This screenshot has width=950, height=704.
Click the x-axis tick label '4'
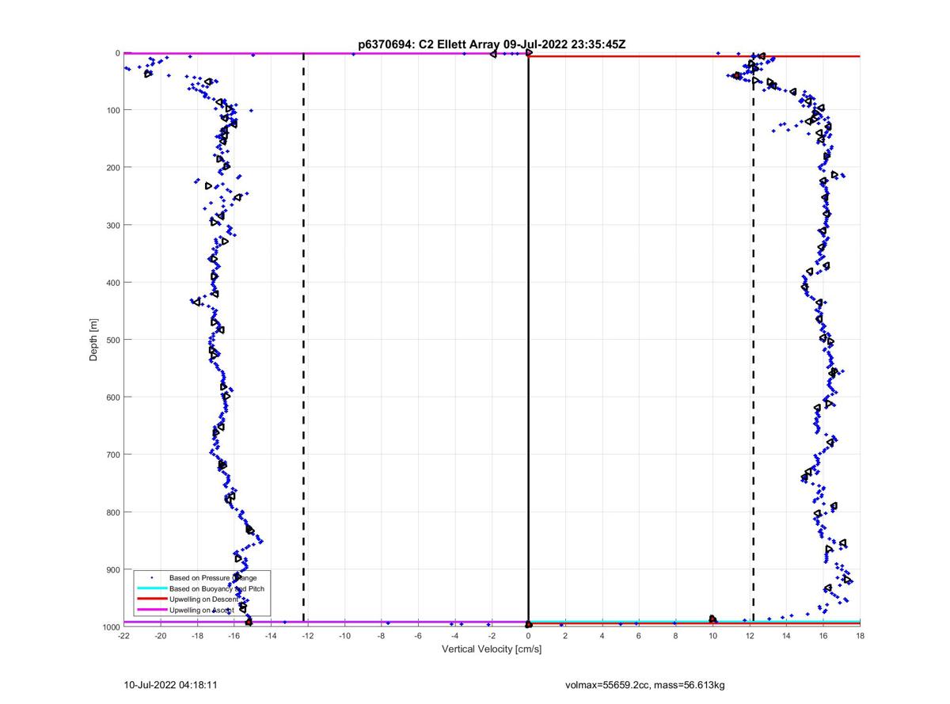pos(602,635)
